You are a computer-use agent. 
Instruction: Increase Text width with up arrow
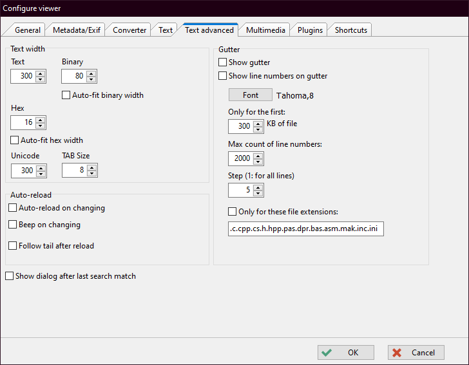point(41,73)
